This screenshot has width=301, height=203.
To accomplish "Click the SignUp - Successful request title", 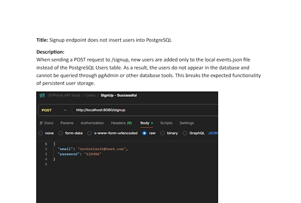I will (x=119, y=96).
